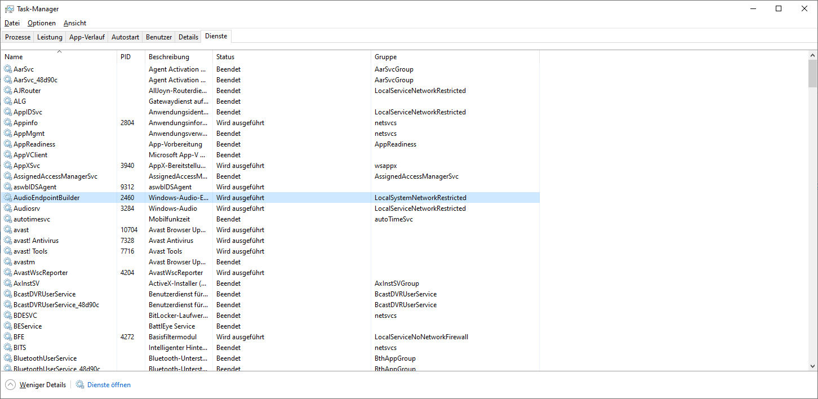Image resolution: width=818 pixels, height=399 pixels.
Task: Click the gear icon of AppXSvc
Action: coord(8,166)
